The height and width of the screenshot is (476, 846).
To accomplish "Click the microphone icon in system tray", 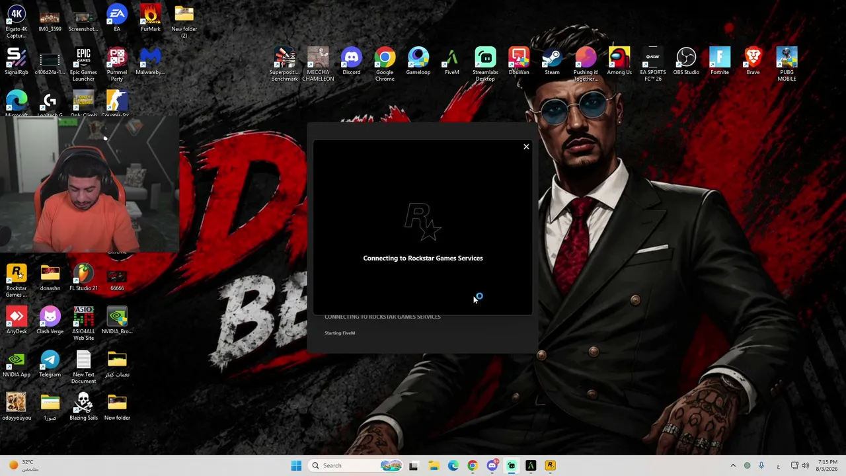I will point(761,465).
